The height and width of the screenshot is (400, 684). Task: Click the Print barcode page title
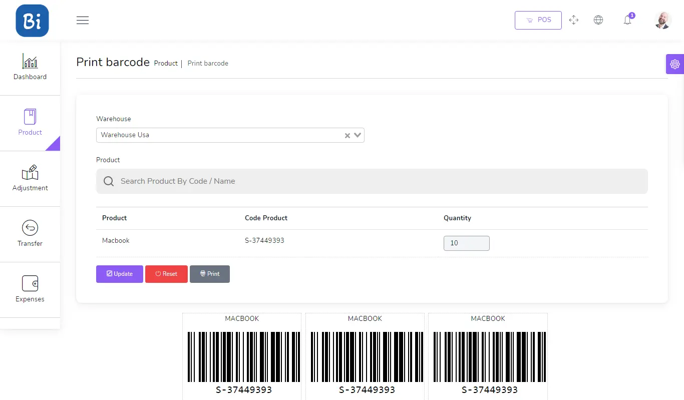pyautogui.click(x=113, y=62)
